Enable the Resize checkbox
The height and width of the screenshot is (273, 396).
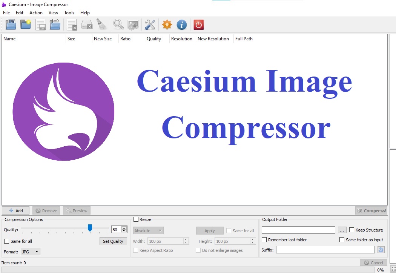click(x=136, y=219)
